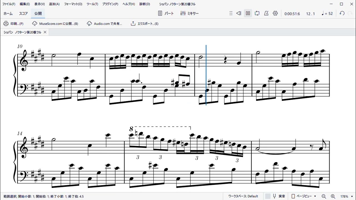Open the パート parts dialog
Viewport: 356px width, 200px height.
166,13
